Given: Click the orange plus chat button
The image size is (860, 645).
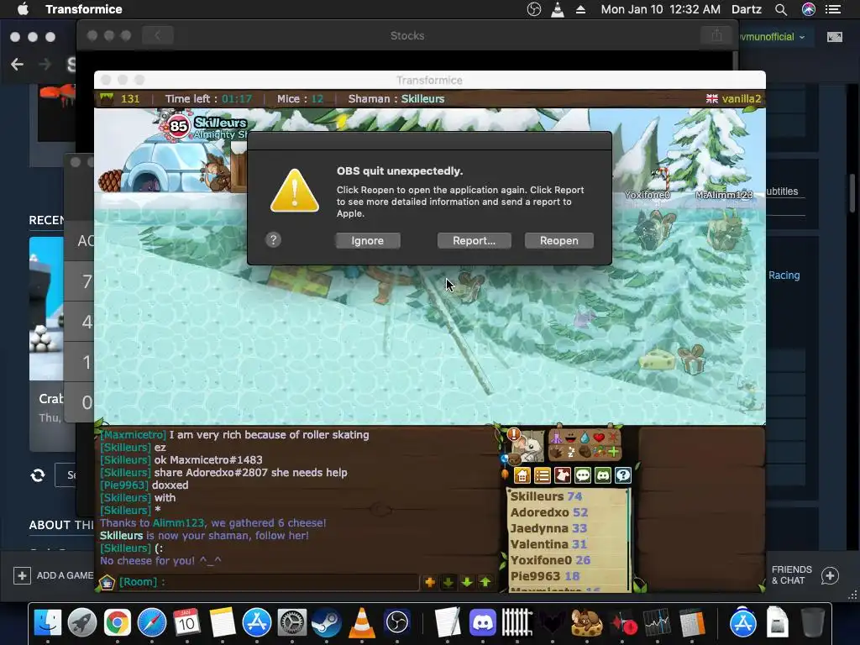Looking at the screenshot, I should (429, 582).
